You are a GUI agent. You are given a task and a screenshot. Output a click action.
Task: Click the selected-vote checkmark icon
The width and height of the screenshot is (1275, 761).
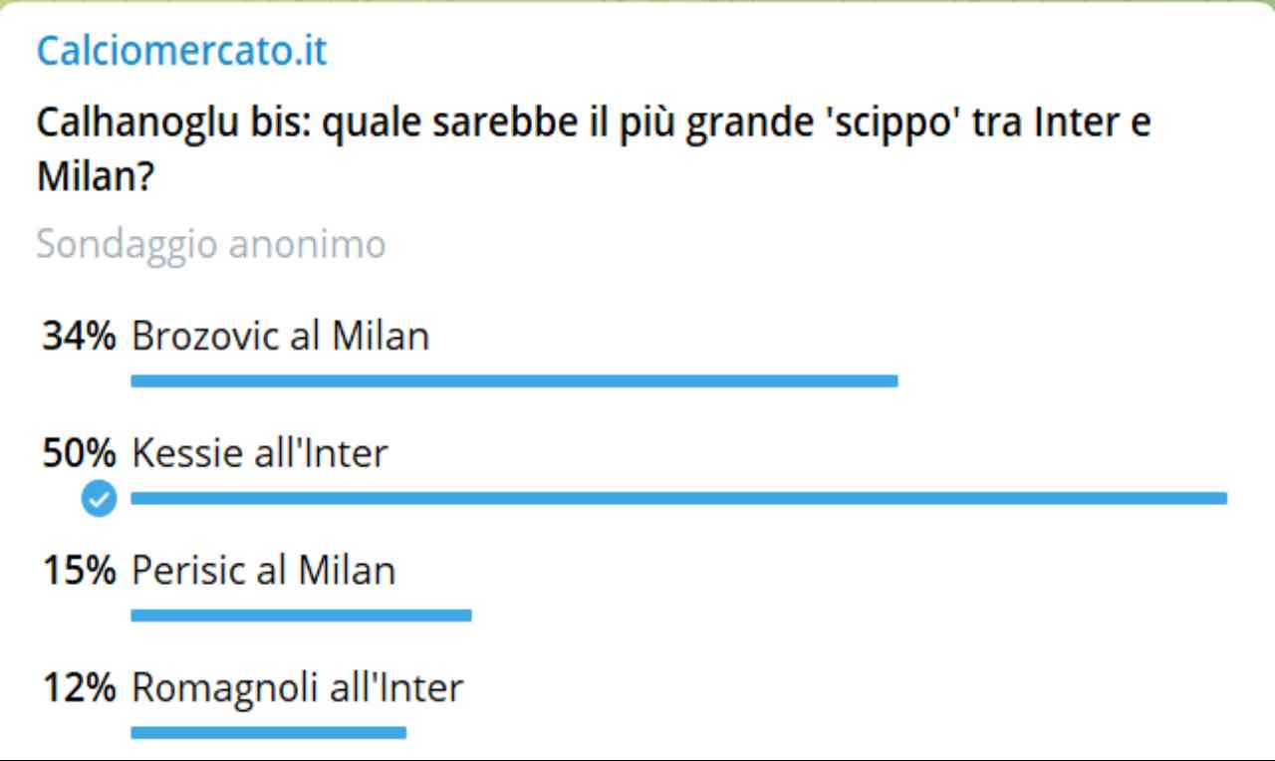pyautogui.click(x=98, y=498)
